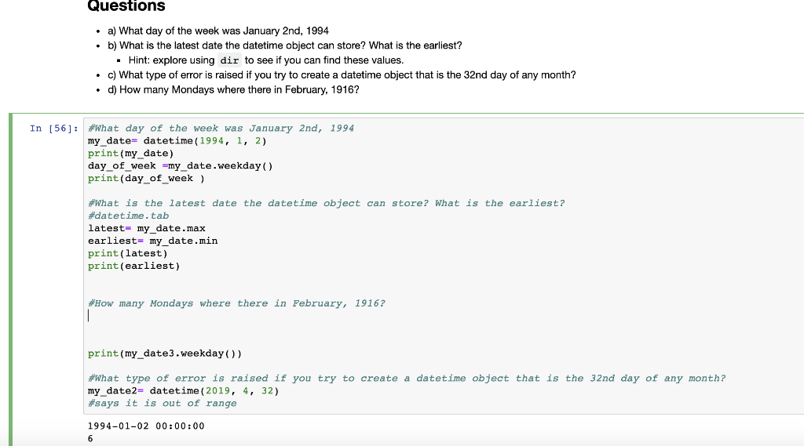Select question c) about 32nd day error
This screenshot has height=446, width=804.
tap(342, 74)
